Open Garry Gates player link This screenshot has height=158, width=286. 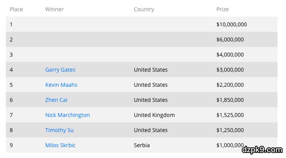pos(60,70)
